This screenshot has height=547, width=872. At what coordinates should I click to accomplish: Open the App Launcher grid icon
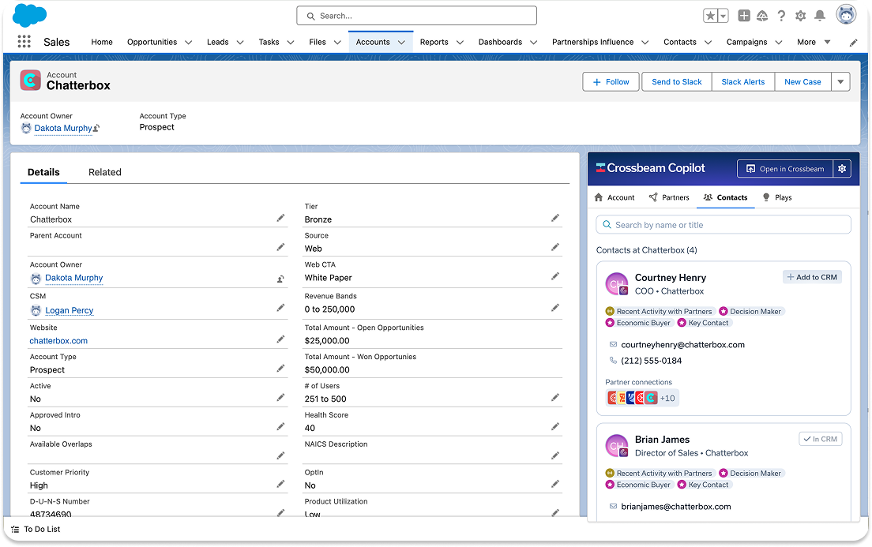tap(24, 42)
